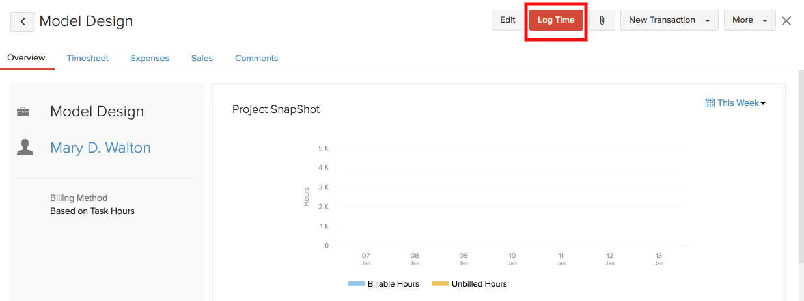Open the New Transaction dropdown
The height and width of the screenshot is (301, 804).
(669, 20)
